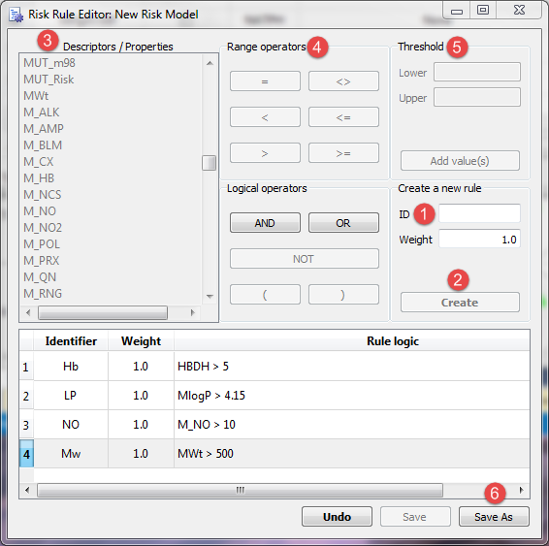Click the descriptor list horizontal scroll thumb
Image resolution: width=549 pixels, height=546 pixels.
(x=103, y=312)
